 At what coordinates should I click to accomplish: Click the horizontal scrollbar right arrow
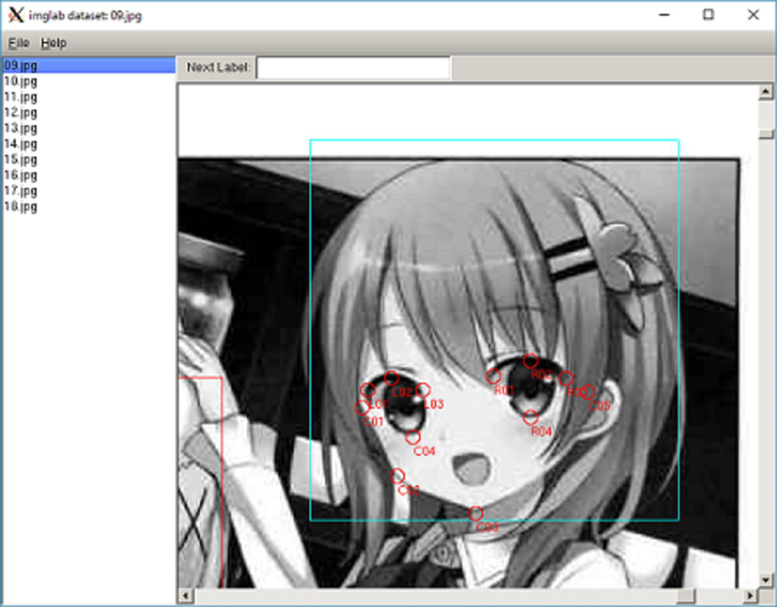tap(751, 596)
